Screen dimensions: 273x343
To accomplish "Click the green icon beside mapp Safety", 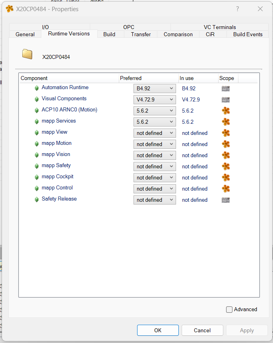I will pos(37,166).
